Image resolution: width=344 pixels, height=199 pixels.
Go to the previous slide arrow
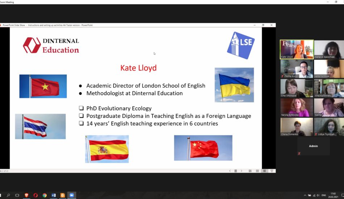tap(230, 171)
